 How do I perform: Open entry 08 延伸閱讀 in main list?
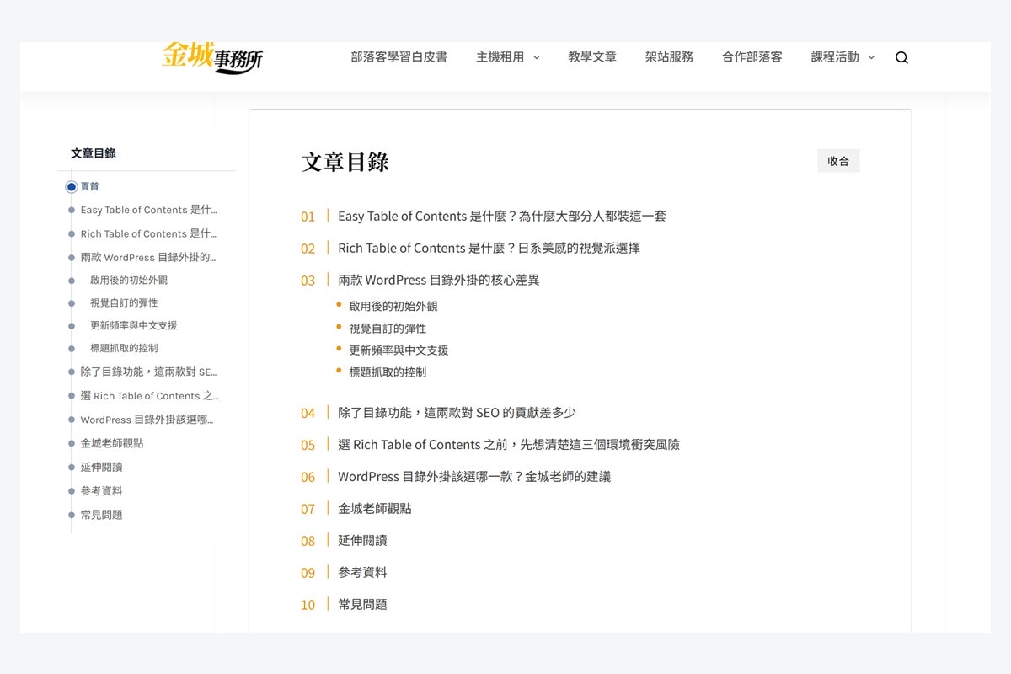coord(362,540)
